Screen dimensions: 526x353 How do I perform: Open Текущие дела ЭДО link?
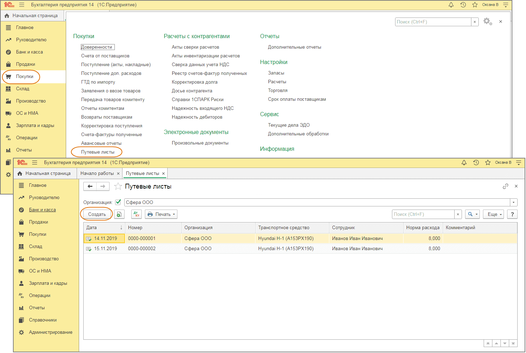289,125
